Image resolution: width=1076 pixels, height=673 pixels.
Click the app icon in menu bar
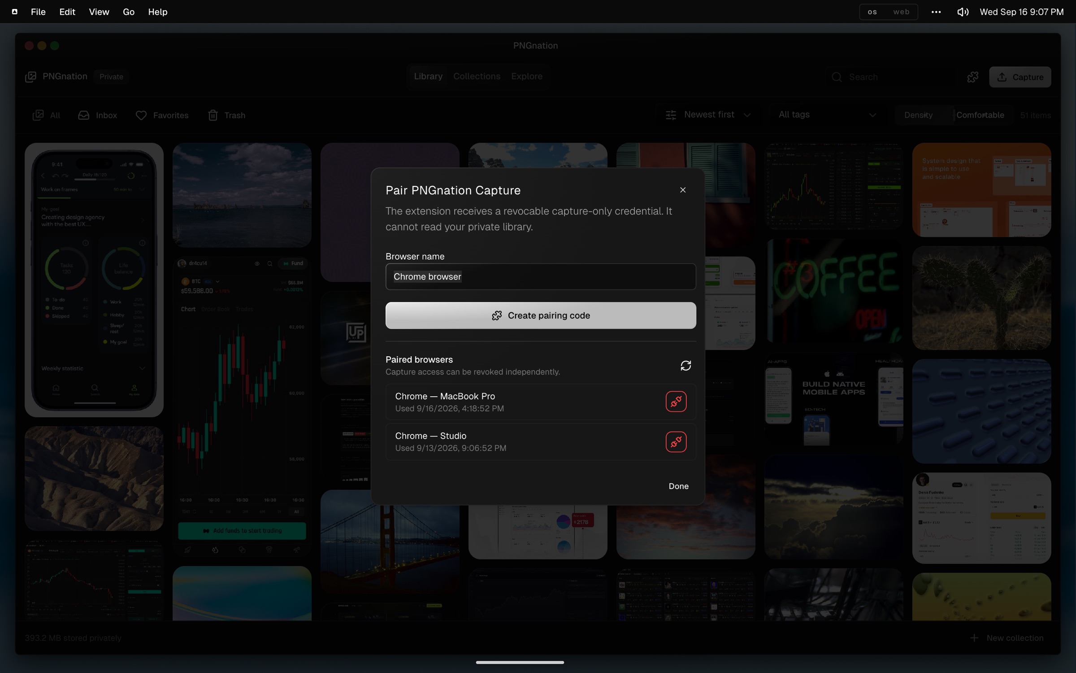(15, 12)
